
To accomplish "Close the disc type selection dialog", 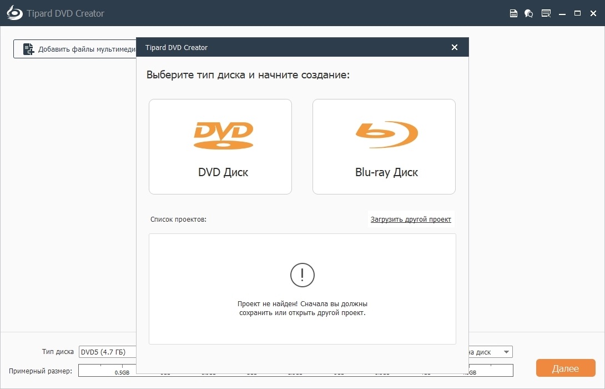I will pos(455,47).
